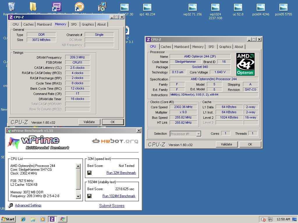Click the key icon beside Advanced Settings
Viewport: 298px width, 223px height.
11,205
